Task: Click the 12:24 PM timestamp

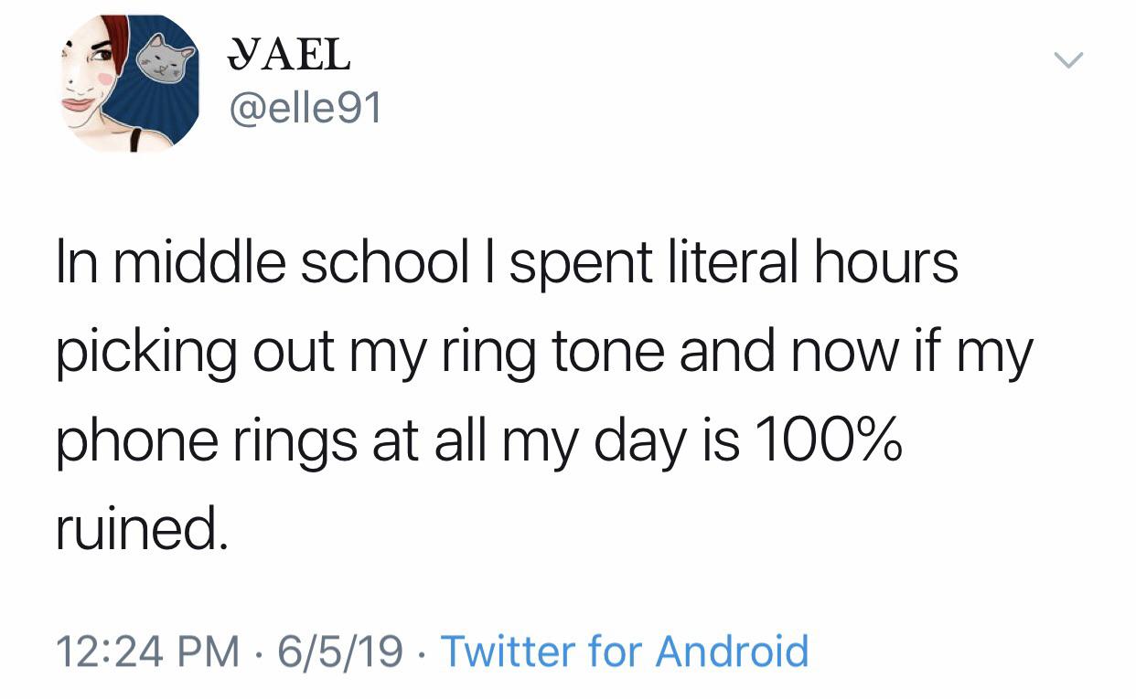Action: (x=145, y=651)
